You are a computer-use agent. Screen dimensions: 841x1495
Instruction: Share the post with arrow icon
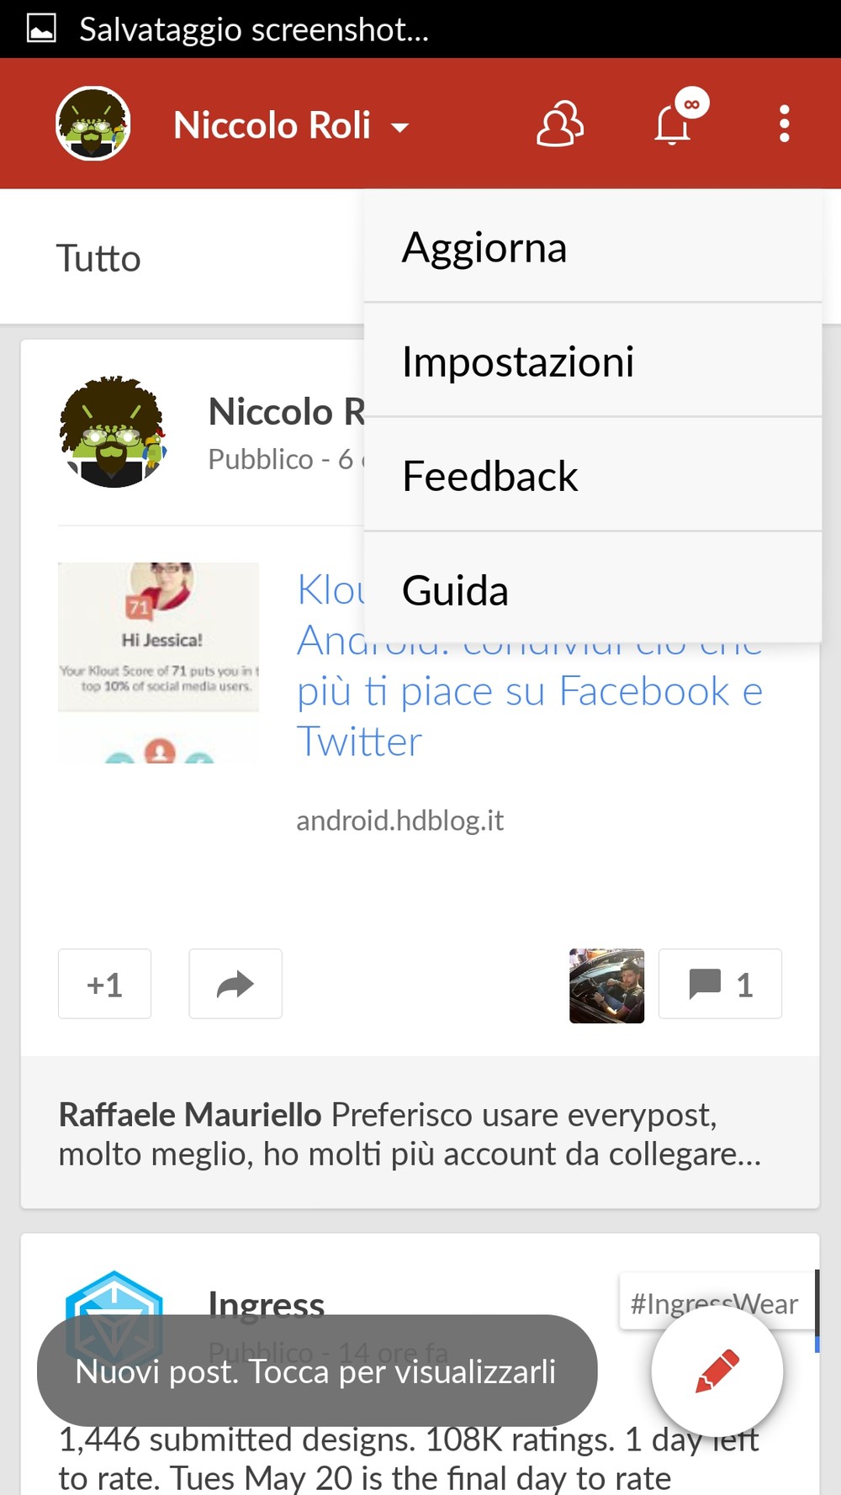[x=235, y=984]
